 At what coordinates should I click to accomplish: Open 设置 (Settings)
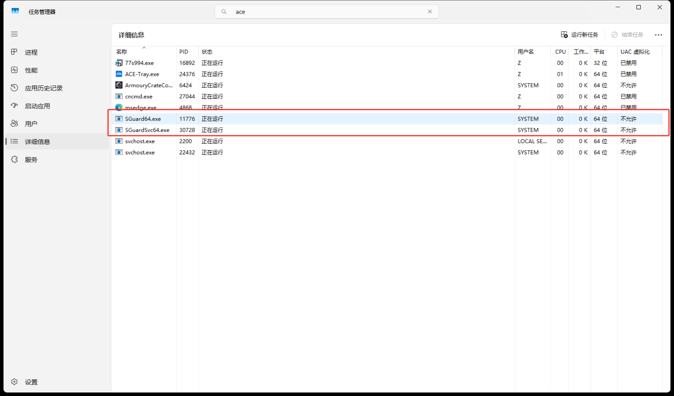click(x=57, y=382)
